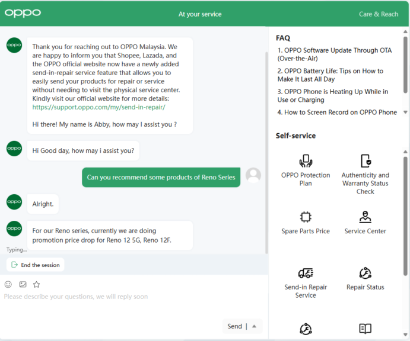Click the star rating icon
This screenshot has height=341, width=410.
(x=36, y=284)
